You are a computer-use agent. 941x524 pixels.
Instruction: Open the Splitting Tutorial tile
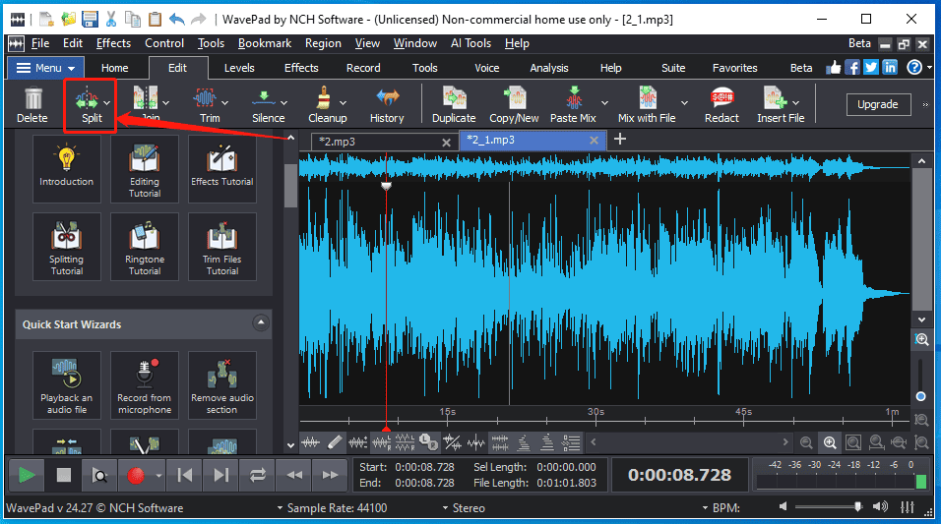pos(67,247)
